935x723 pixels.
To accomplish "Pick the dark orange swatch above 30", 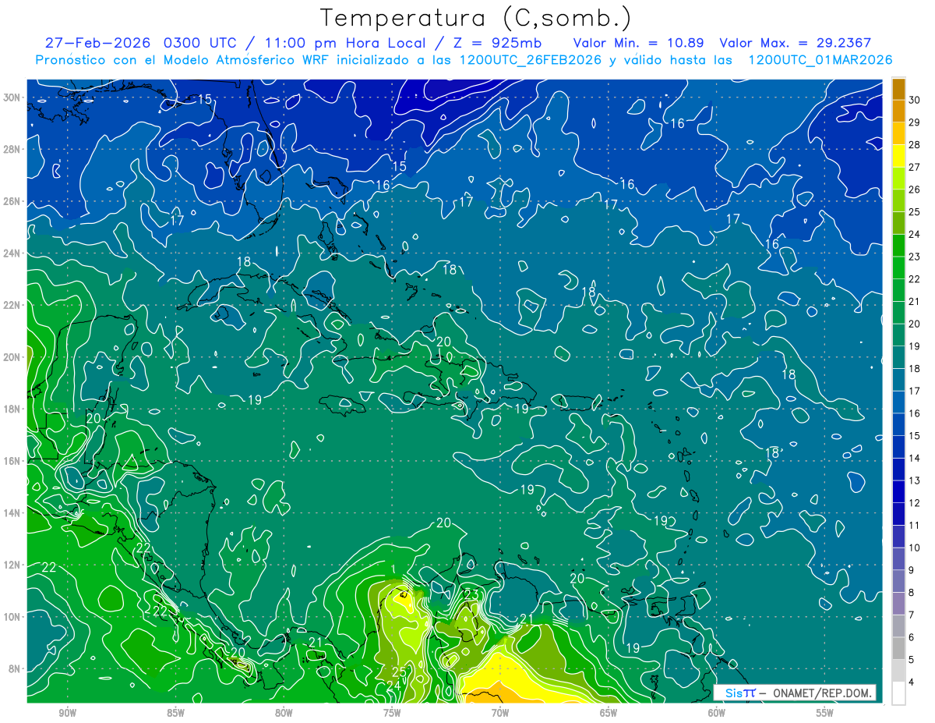I will [x=898, y=88].
